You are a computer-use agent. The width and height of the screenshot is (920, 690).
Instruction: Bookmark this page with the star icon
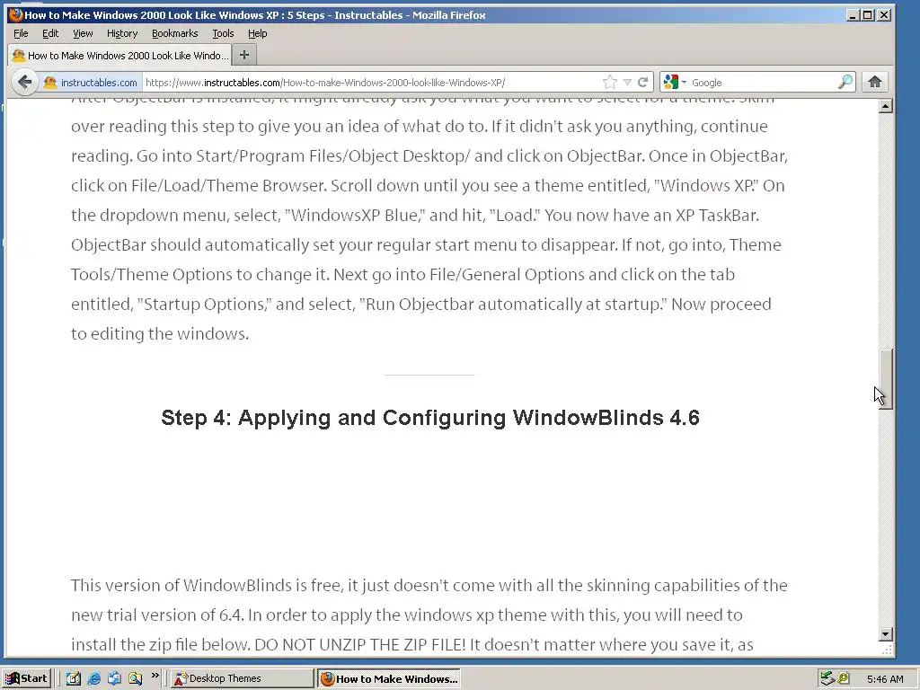pyautogui.click(x=610, y=82)
